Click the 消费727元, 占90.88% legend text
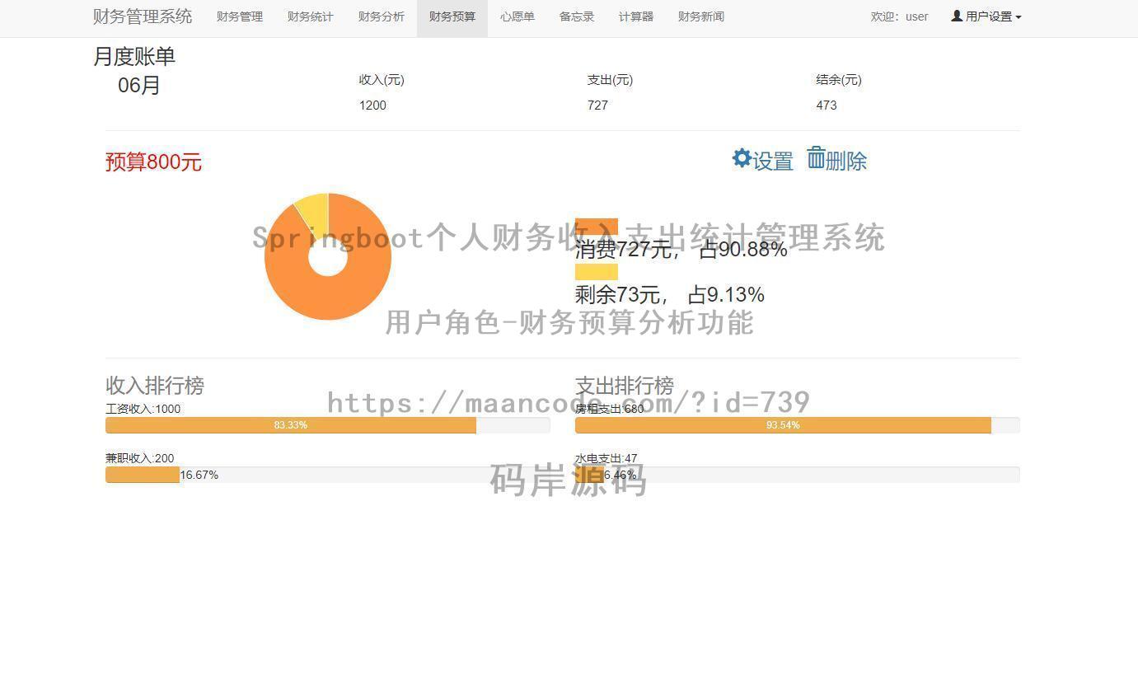The image size is (1138, 684). [681, 249]
